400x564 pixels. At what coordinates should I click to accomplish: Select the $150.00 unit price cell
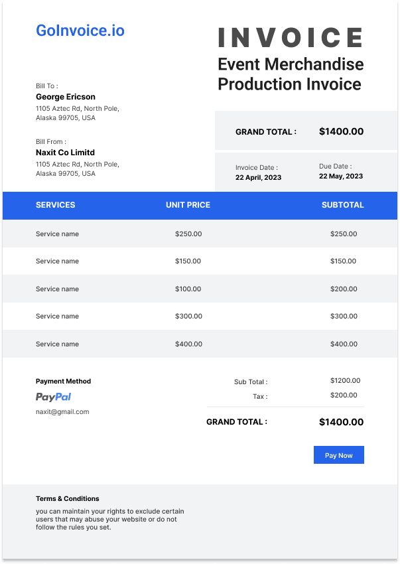188,261
